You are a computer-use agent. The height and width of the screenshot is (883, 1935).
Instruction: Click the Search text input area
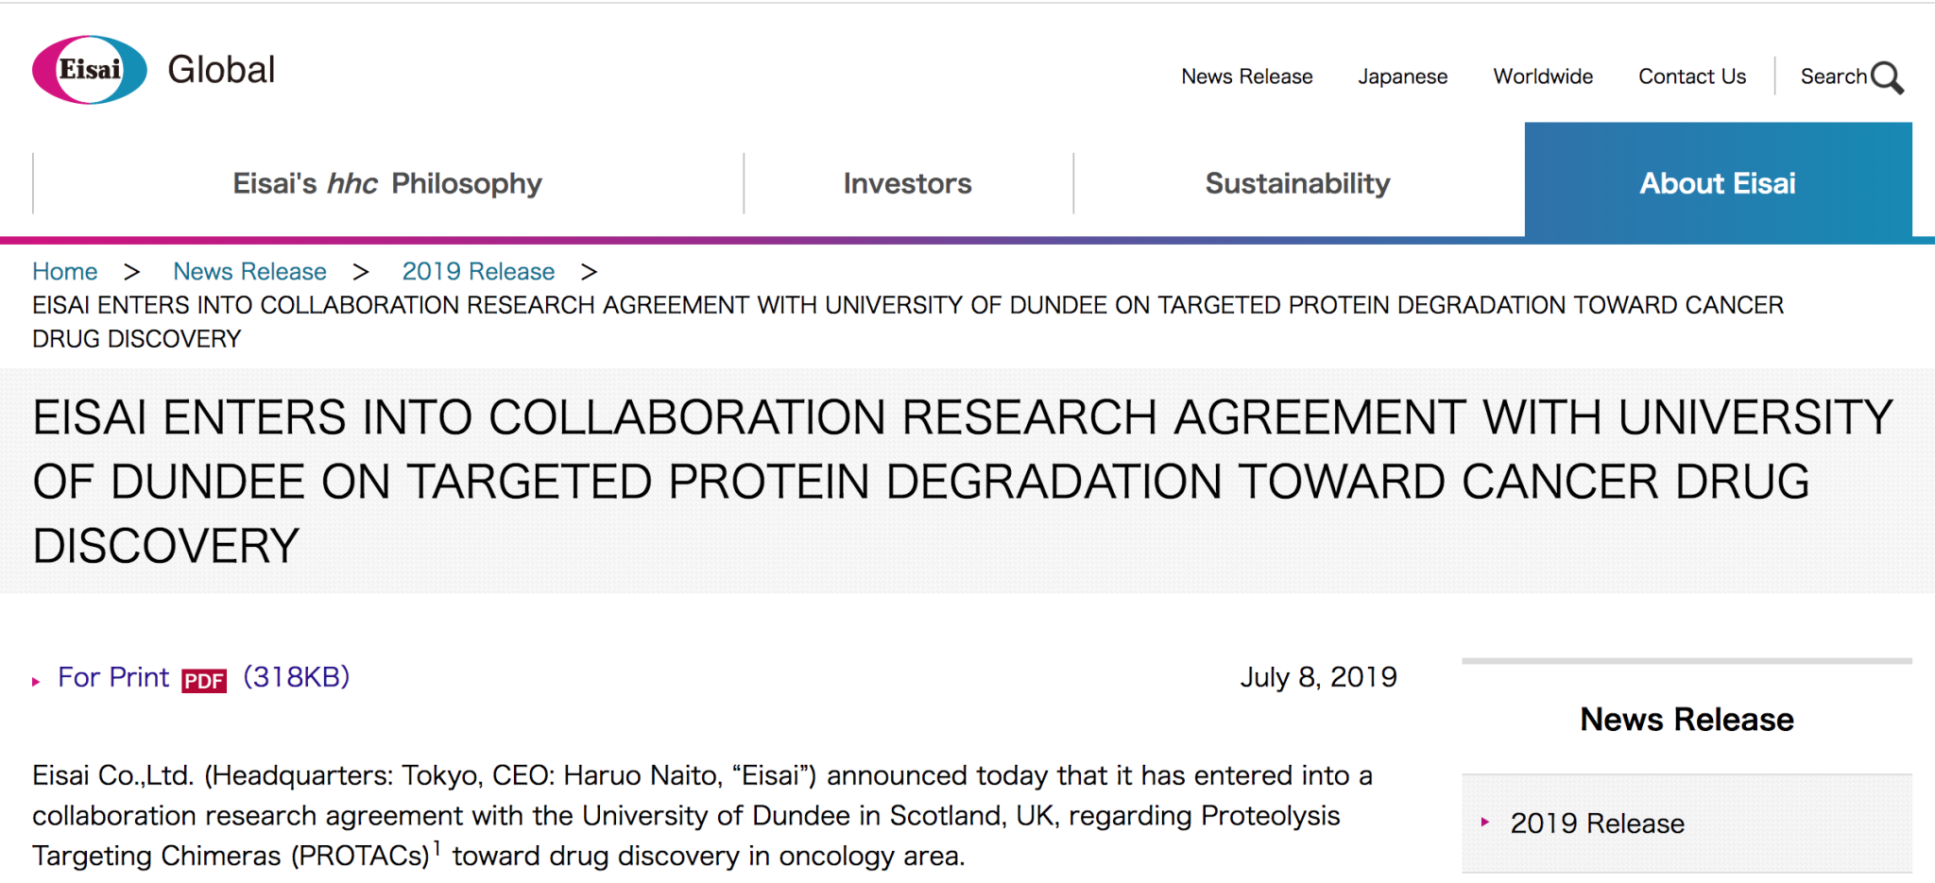point(1833,76)
